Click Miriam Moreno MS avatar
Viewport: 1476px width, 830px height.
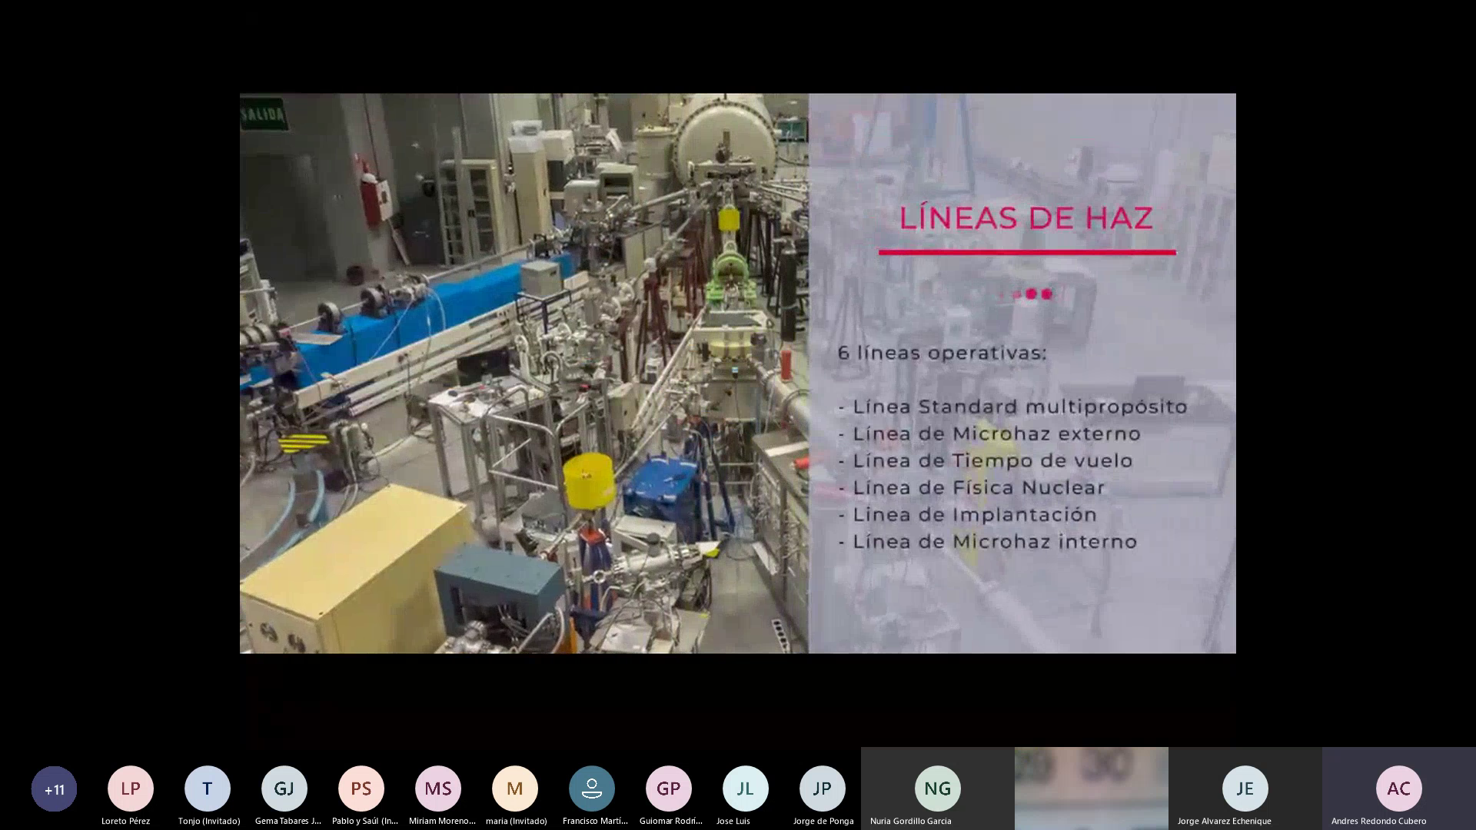coord(438,788)
